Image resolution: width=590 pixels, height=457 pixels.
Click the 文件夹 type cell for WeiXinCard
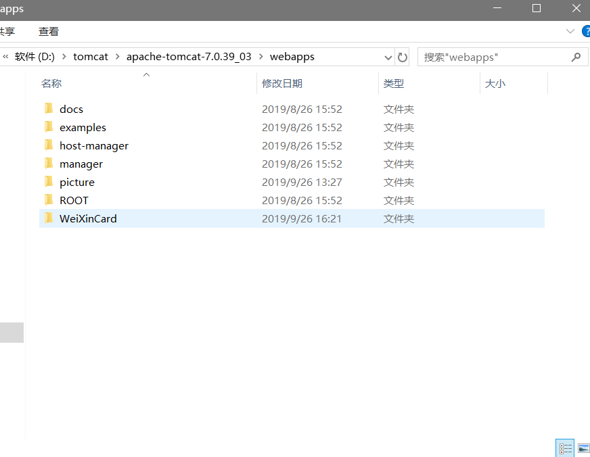[x=399, y=219]
